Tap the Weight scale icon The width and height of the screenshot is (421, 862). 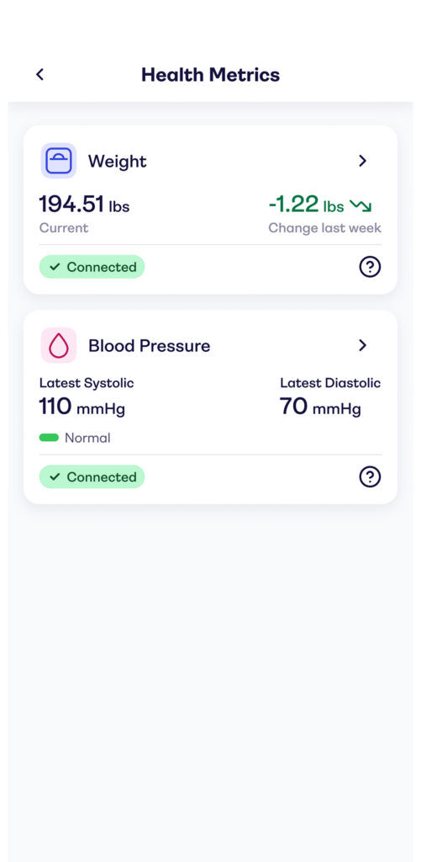coord(59,161)
